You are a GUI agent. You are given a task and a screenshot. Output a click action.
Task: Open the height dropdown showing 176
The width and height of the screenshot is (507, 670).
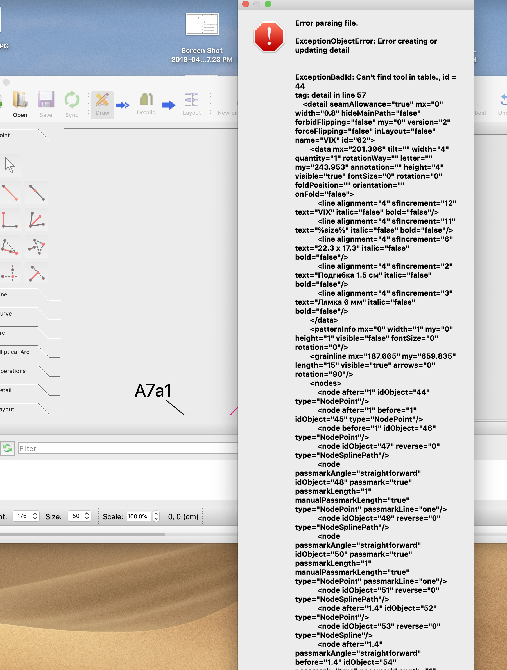(x=35, y=516)
